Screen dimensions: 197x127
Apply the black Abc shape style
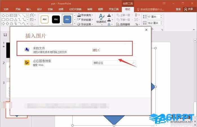[x=56, y=19]
